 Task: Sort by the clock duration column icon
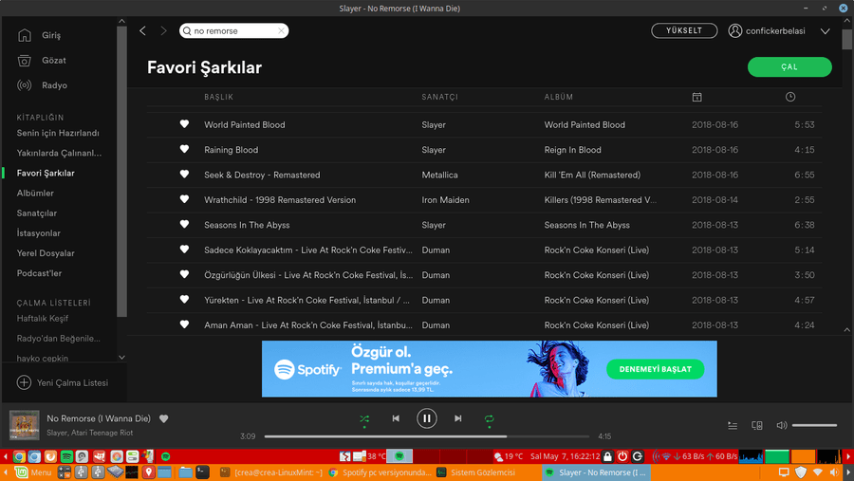[790, 97]
